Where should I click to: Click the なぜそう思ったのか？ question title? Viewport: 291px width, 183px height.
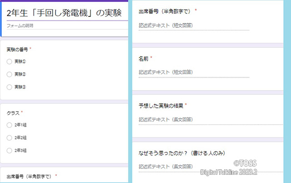182,153
